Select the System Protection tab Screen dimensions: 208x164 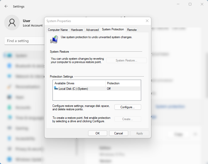(x=113, y=29)
